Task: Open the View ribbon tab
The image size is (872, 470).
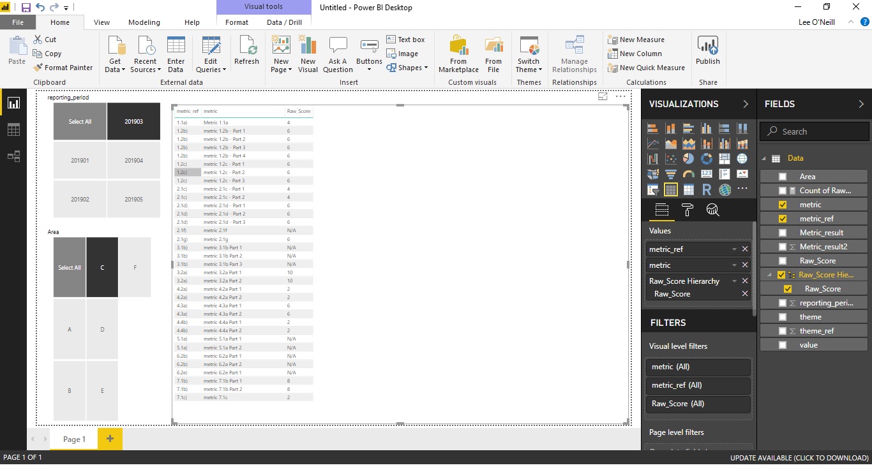Action: coord(101,22)
